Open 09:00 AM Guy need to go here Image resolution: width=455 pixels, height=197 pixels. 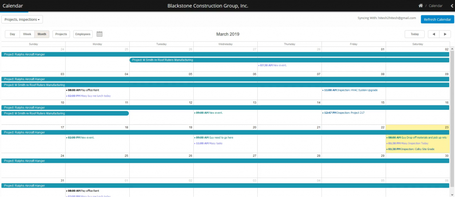tap(214, 138)
